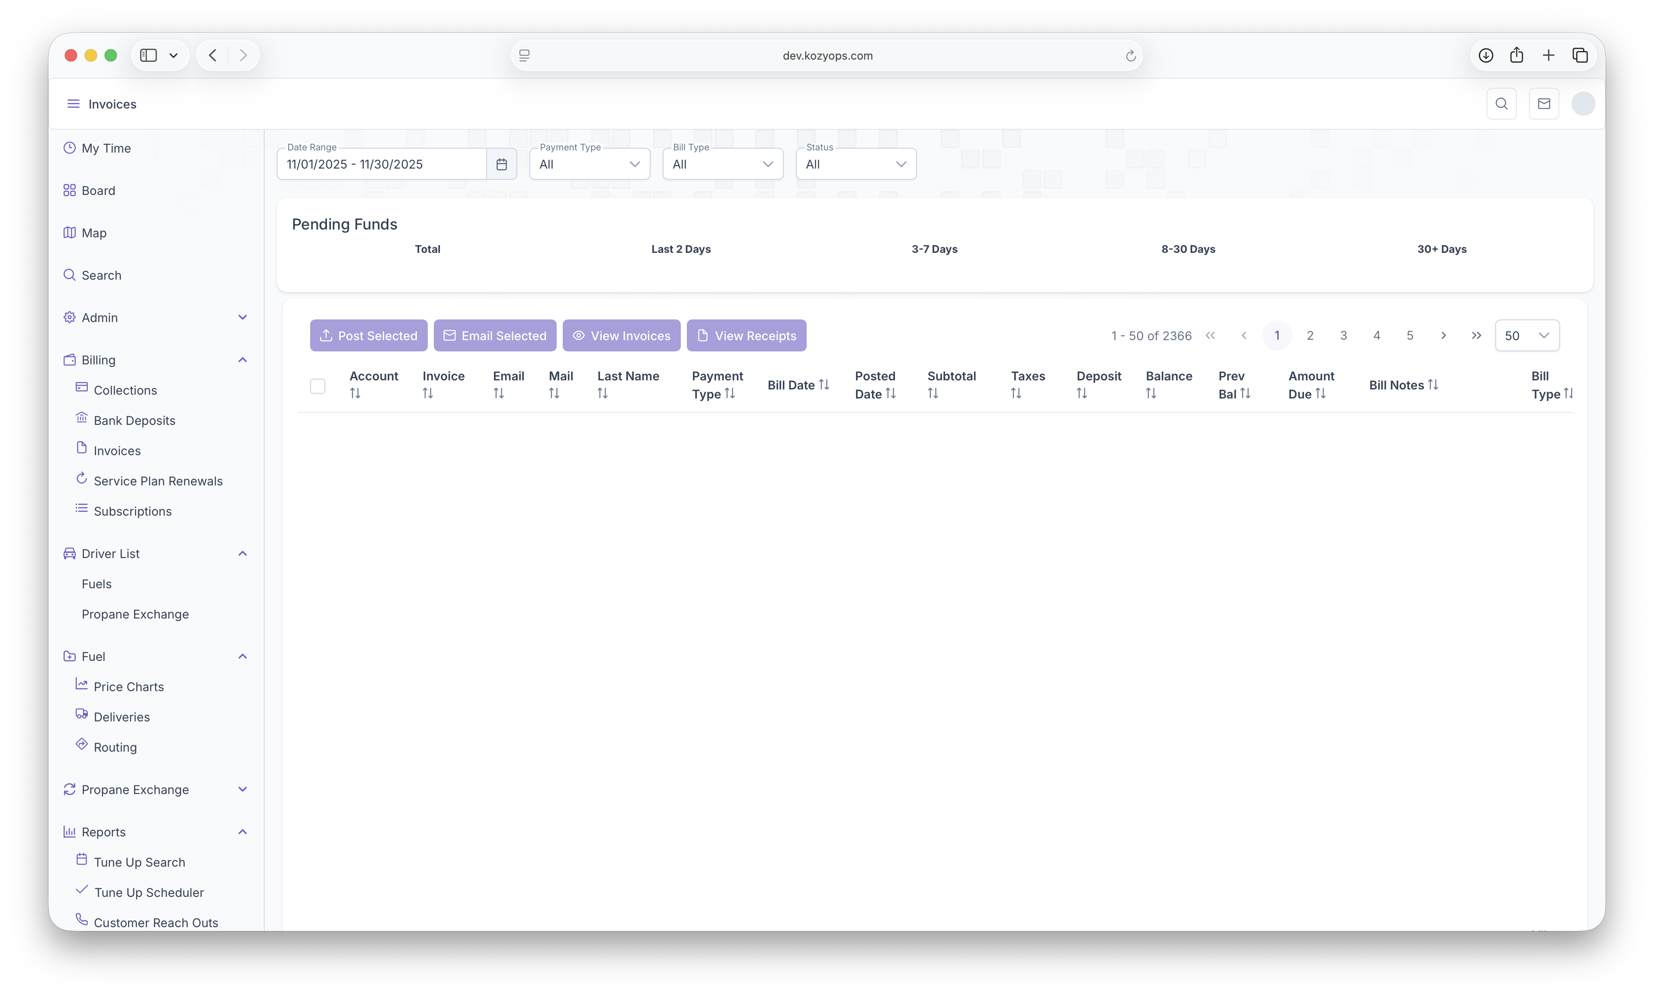
Task: Open Bank Deposits in sidebar
Action: (x=134, y=421)
